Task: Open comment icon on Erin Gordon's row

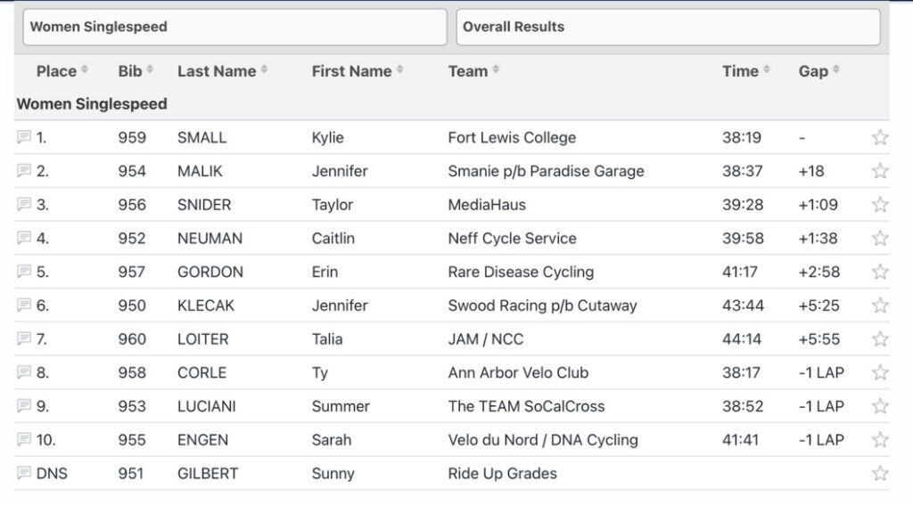Action: (x=24, y=271)
